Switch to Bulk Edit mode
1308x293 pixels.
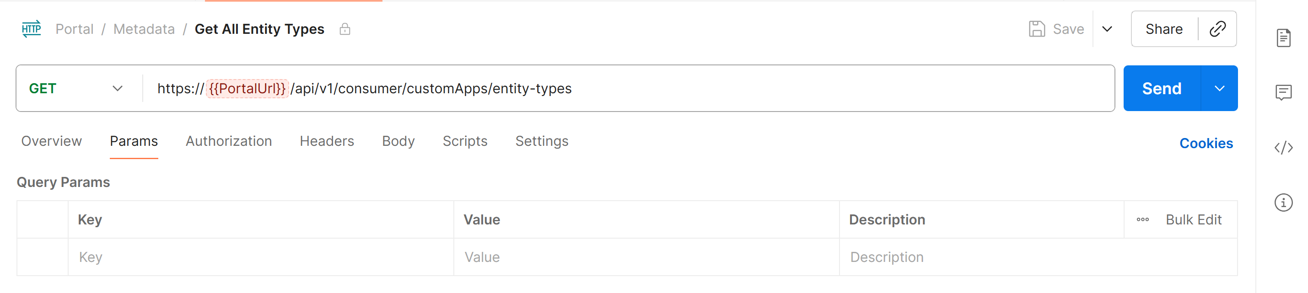point(1194,219)
